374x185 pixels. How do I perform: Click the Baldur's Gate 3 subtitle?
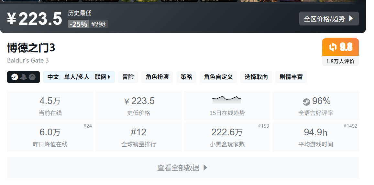(28, 60)
